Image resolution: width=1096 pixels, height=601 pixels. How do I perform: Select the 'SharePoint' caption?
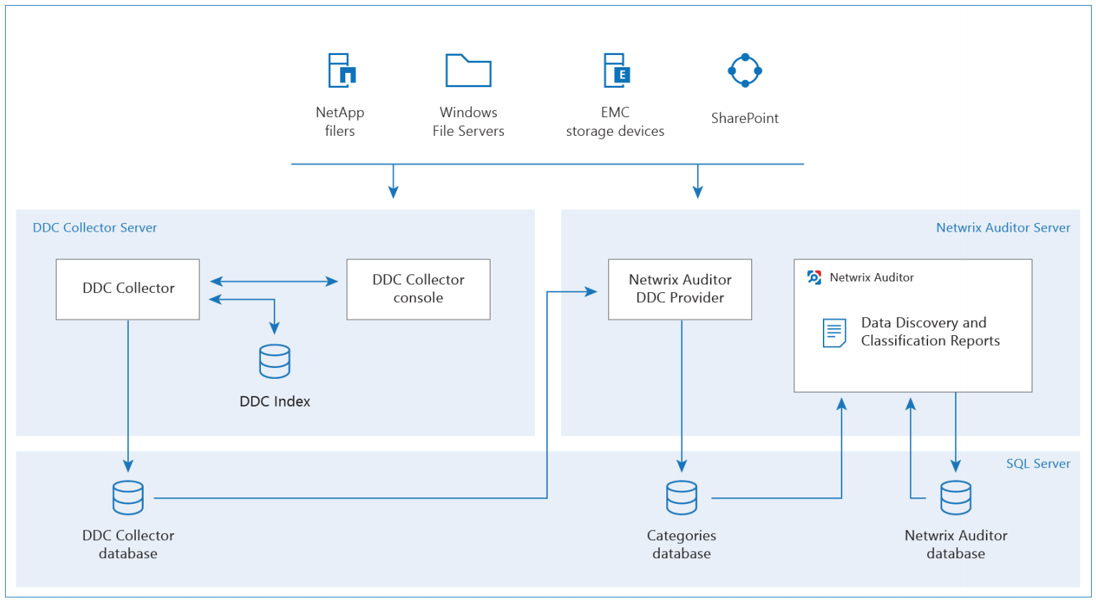[x=745, y=118]
